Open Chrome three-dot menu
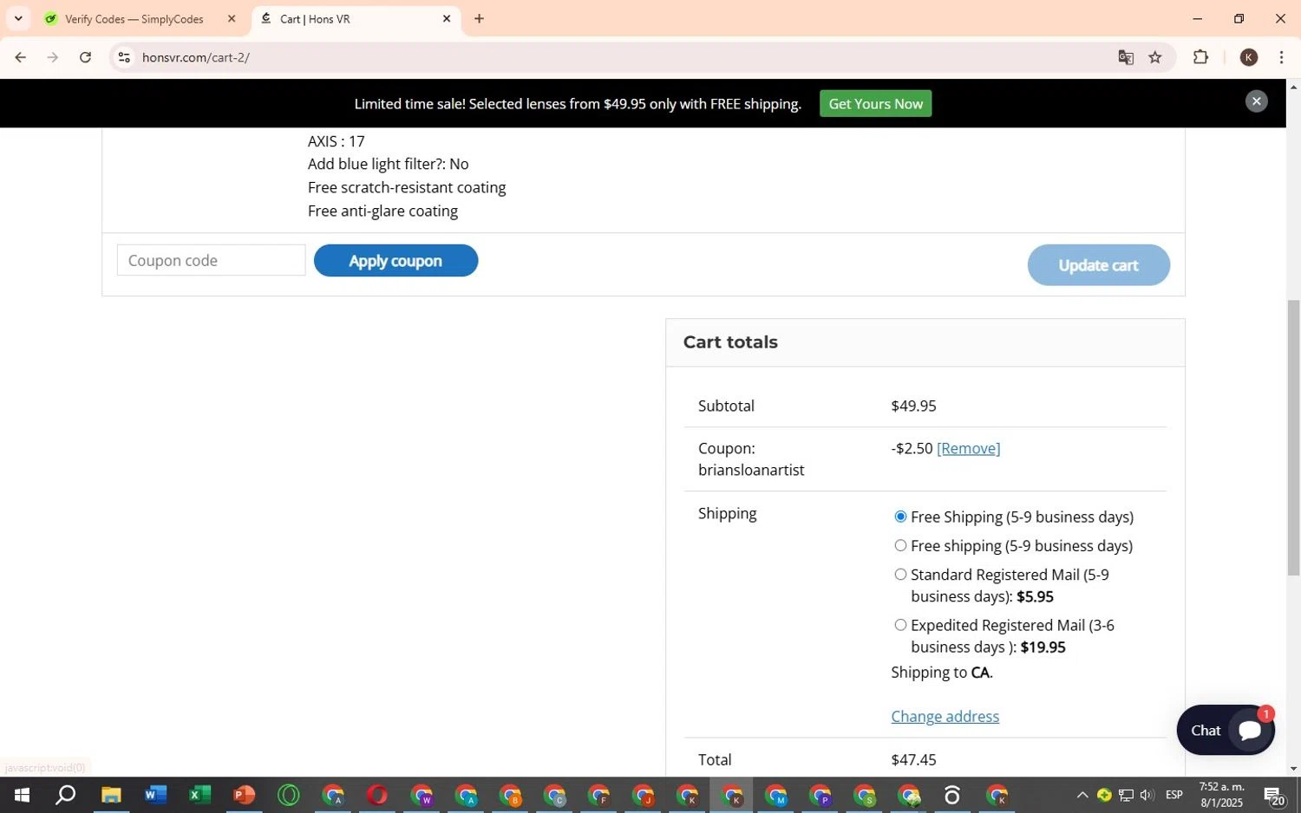Viewport: 1301px width, 813px height. 1281,57
